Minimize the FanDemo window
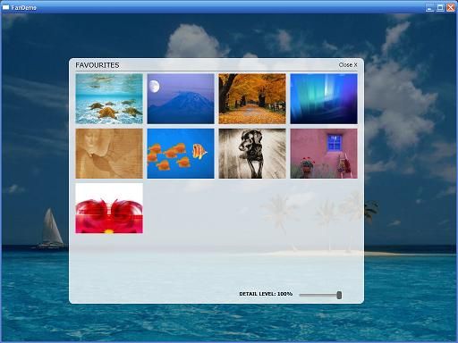458x343 pixels. point(429,8)
